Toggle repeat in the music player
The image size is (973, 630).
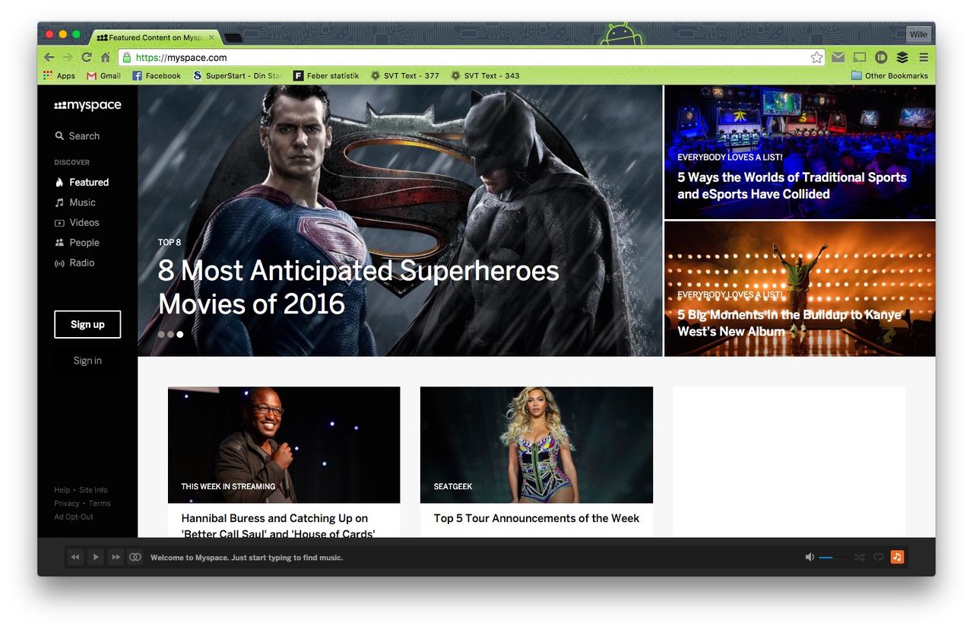pos(878,557)
